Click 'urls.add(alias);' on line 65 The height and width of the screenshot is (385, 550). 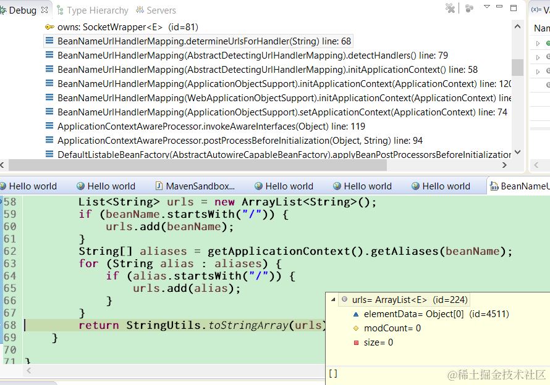[187, 288]
